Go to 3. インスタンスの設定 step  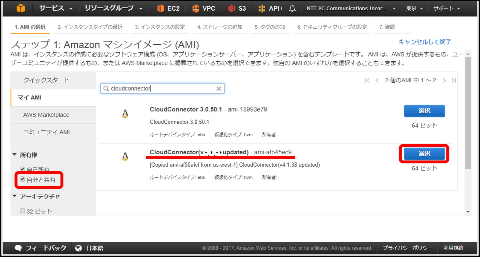tap(160, 27)
